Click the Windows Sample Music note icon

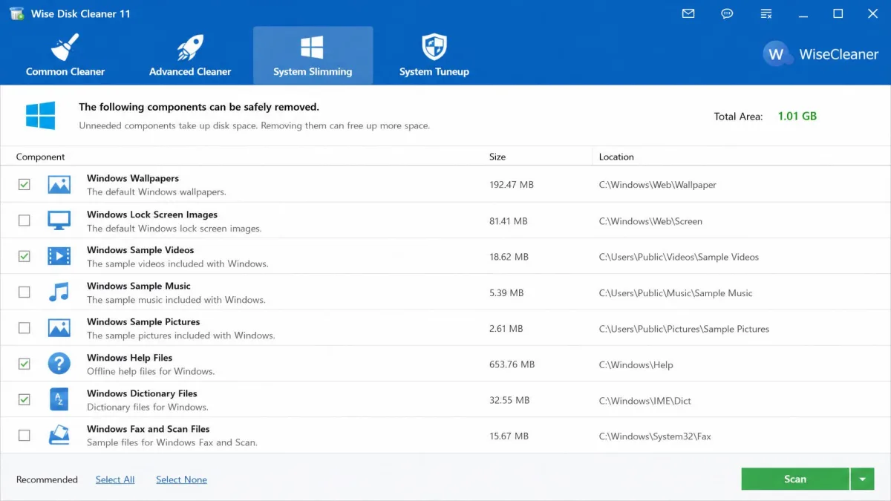pyautogui.click(x=59, y=292)
